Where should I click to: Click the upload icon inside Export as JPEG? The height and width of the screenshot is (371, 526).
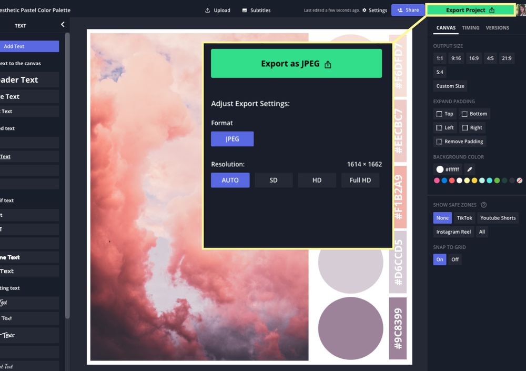[x=327, y=64]
